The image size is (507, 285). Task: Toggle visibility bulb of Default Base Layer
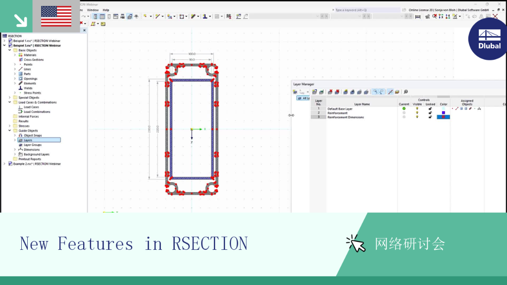coord(417,108)
